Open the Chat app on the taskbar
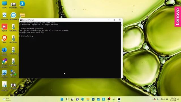 [x=77, y=99]
